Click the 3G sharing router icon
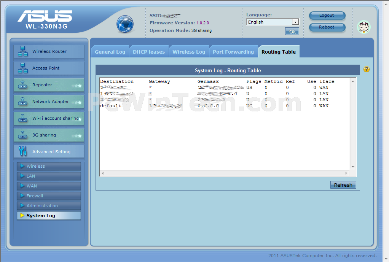This screenshot has width=389, height=262. click(x=23, y=135)
